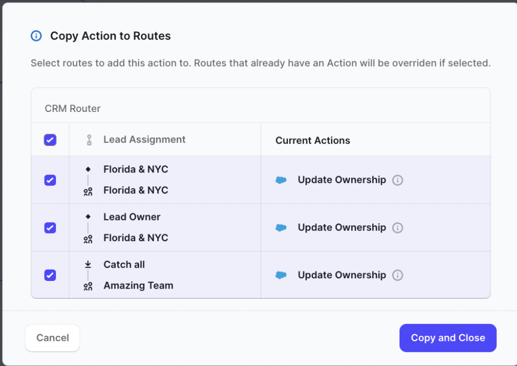This screenshot has height=366, width=517.
Task: Click the Cancel button
Action: (52, 338)
